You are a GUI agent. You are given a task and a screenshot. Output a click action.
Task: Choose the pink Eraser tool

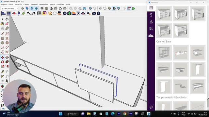click(x=7, y=24)
